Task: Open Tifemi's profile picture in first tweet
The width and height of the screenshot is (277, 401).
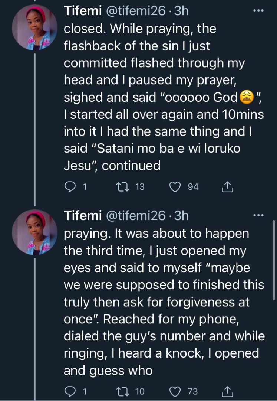Action: click(34, 28)
